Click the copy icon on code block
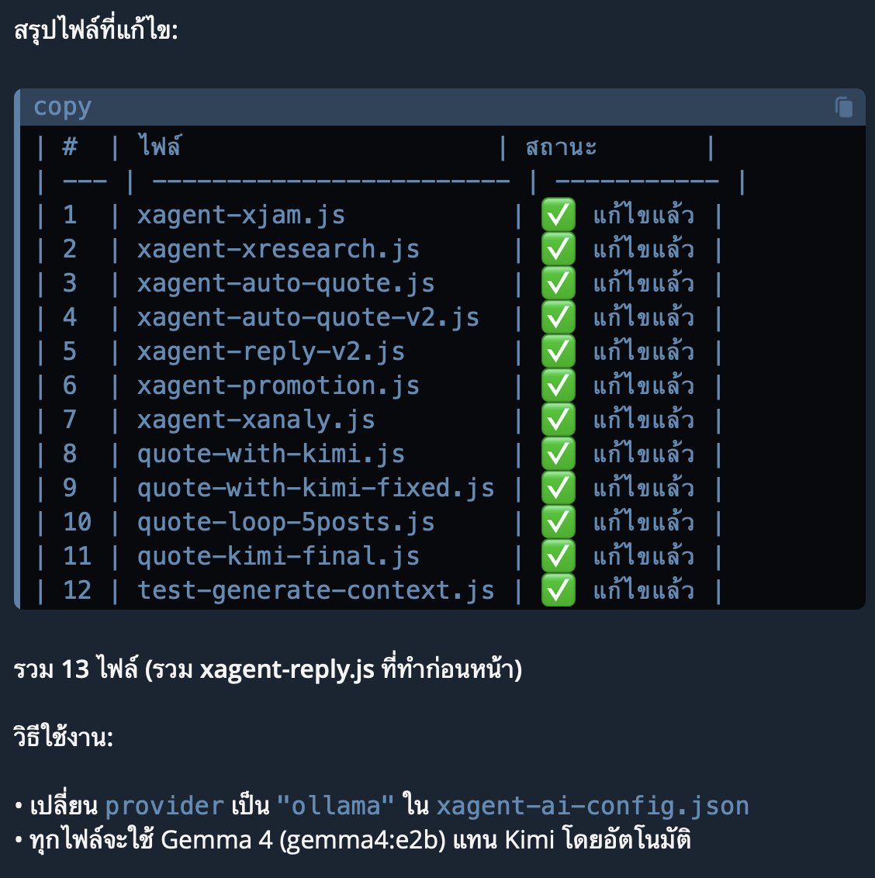This screenshot has height=878, width=875. coord(844,107)
